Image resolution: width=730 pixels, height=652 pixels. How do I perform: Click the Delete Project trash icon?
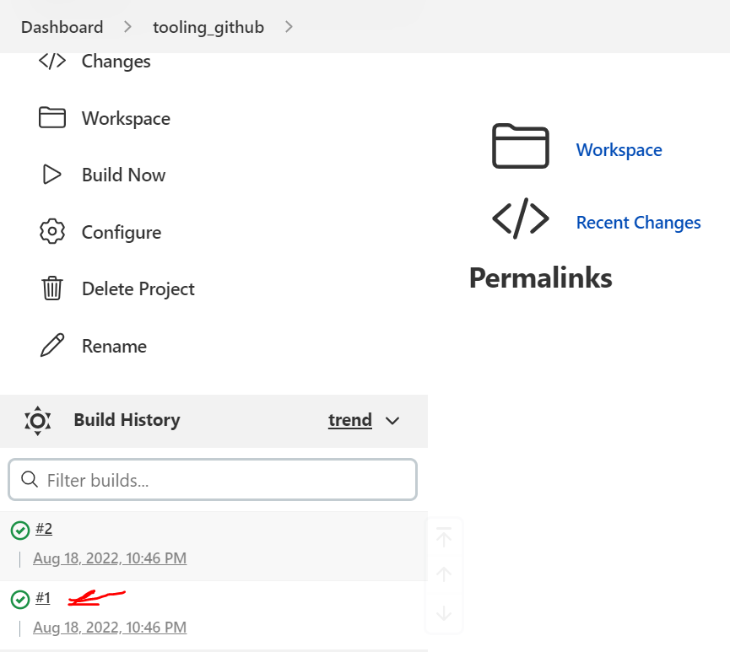[51, 288]
